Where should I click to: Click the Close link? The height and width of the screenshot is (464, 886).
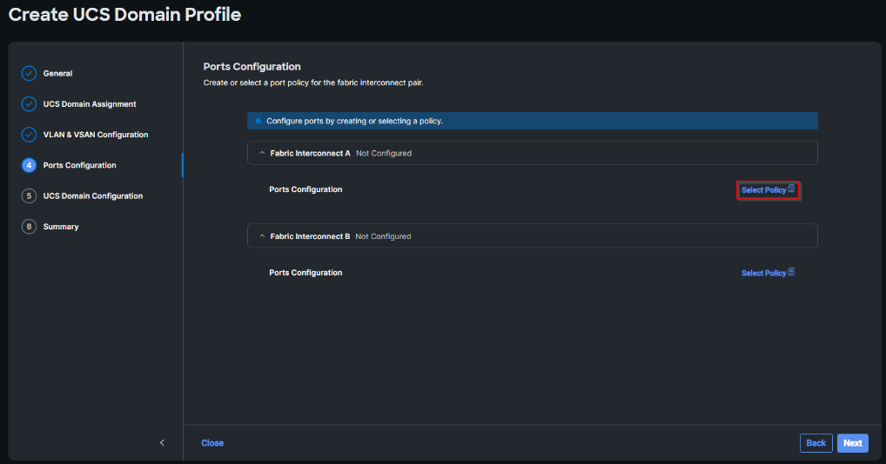click(212, 443)
